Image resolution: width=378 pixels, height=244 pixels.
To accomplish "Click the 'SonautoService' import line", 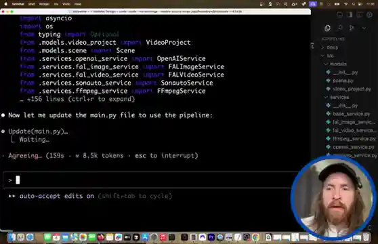I will [x=117, y=83].
